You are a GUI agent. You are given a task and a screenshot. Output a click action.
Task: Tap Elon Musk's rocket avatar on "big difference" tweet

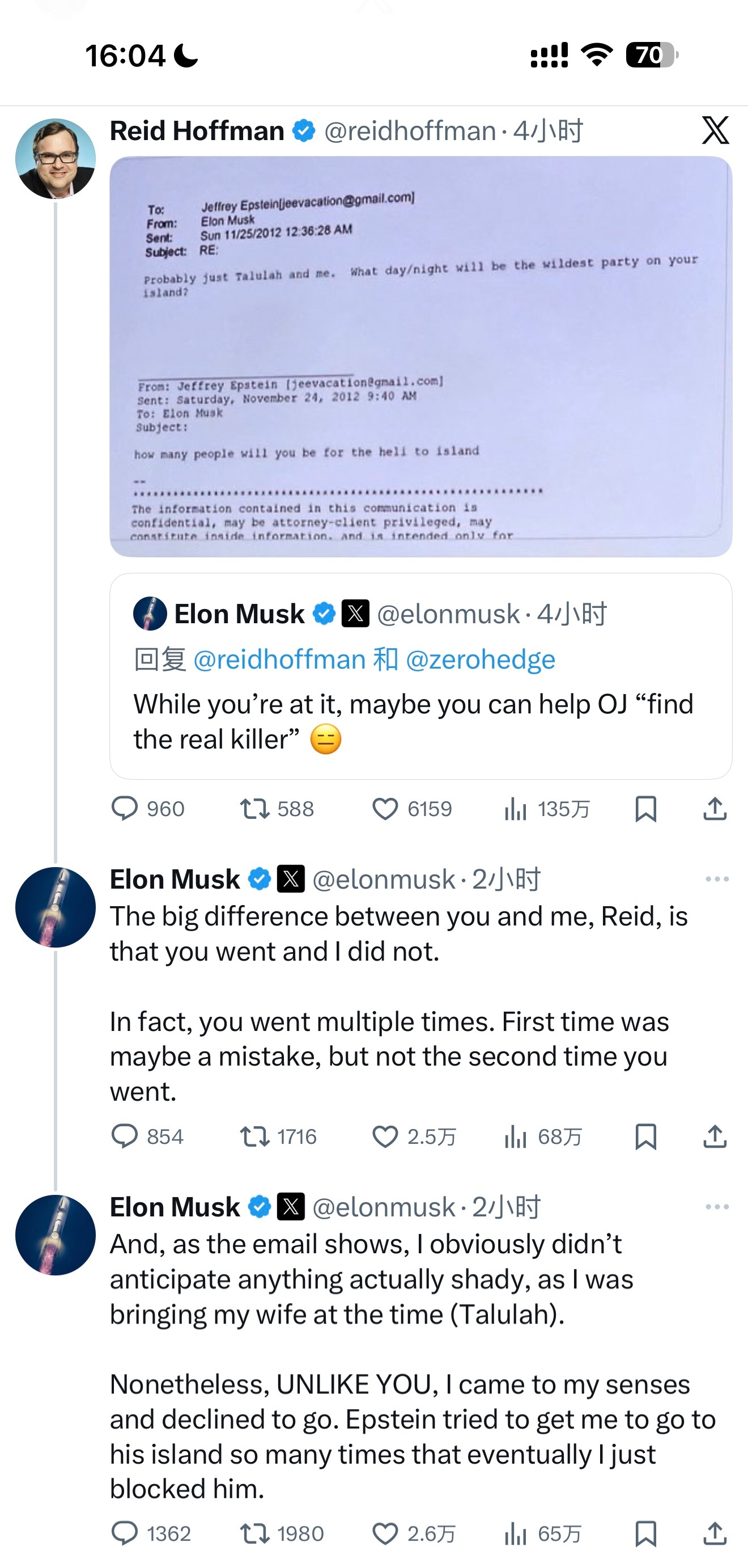pos(56,907)
